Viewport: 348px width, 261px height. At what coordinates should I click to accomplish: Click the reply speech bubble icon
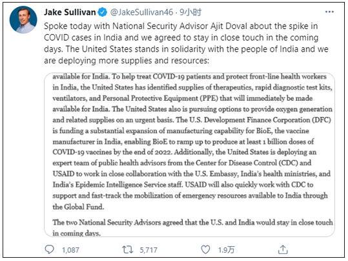(49, 249)
